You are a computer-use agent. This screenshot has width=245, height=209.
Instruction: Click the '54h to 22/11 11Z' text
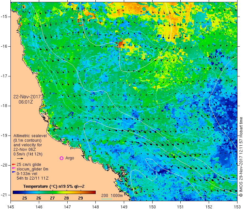coord(32,178)
